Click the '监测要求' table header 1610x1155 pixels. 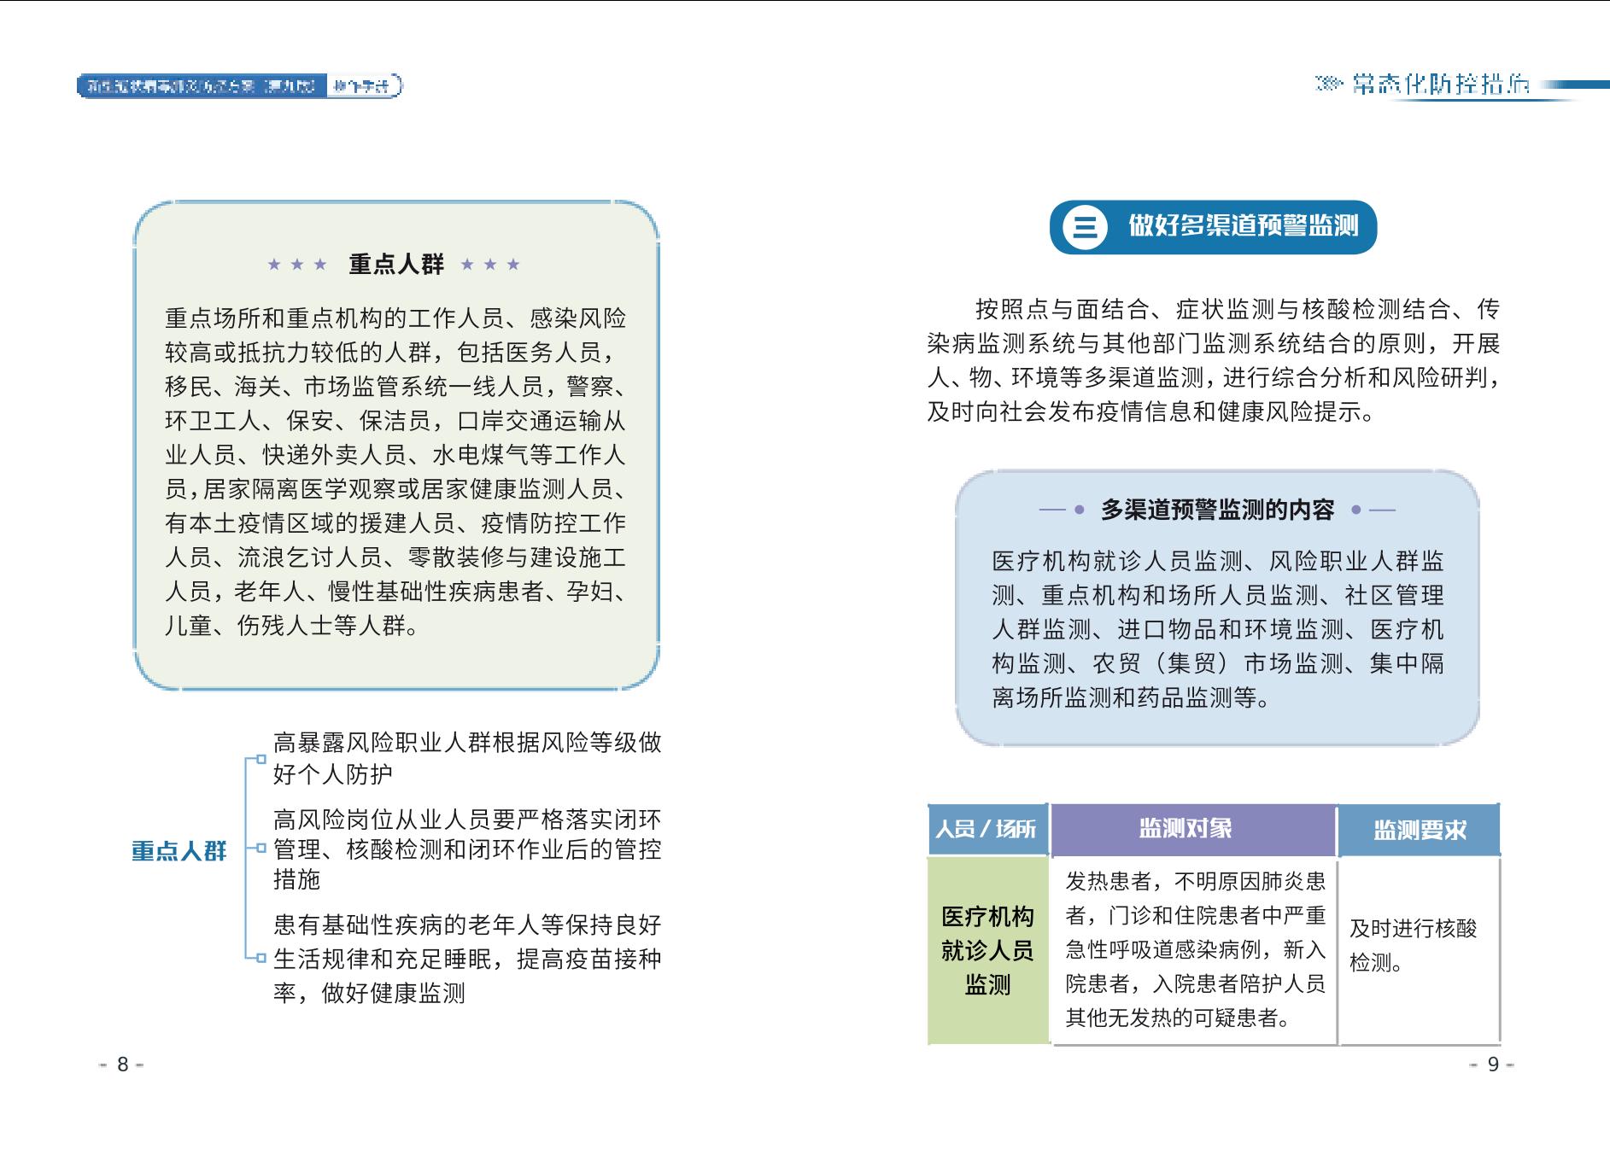[x=1420, y=830]
